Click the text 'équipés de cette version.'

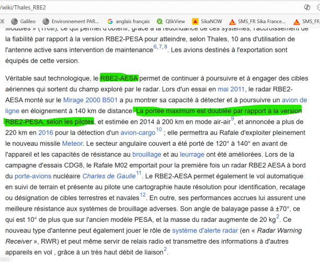pyautogui.click(x=42, y=61)
